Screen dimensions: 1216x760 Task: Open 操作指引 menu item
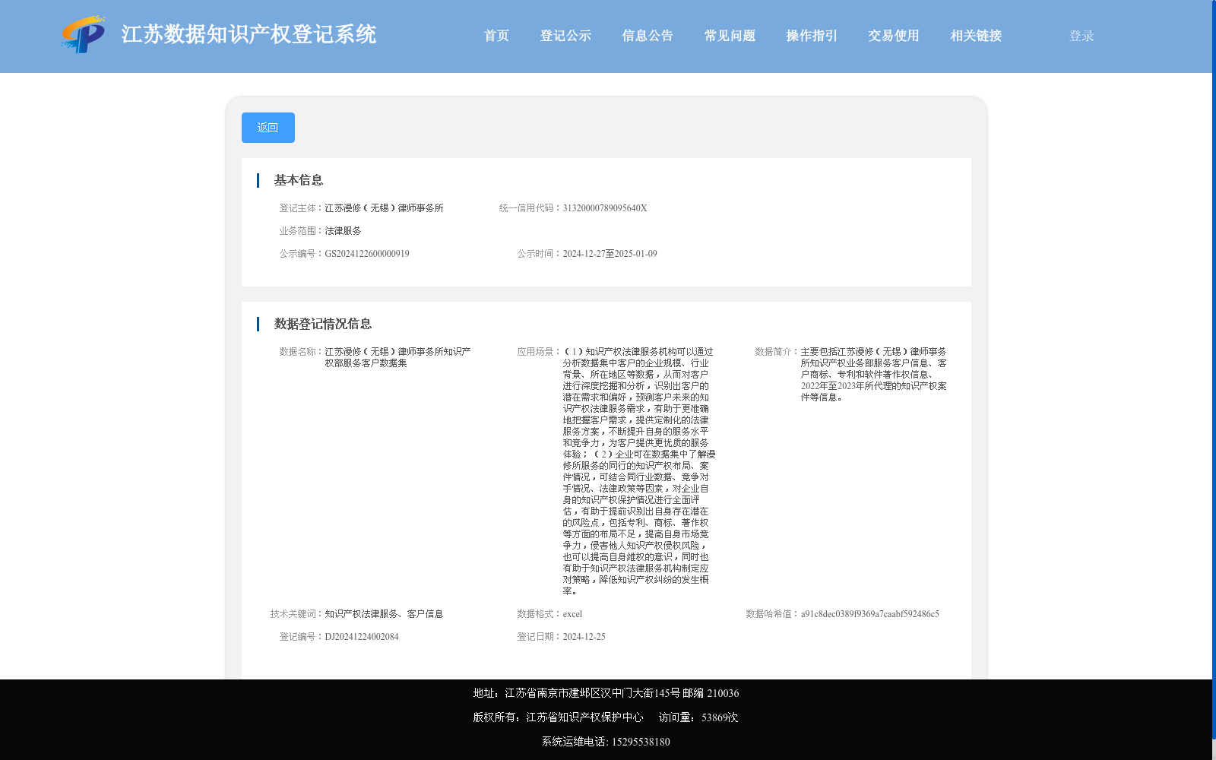(x=812, y=36)
